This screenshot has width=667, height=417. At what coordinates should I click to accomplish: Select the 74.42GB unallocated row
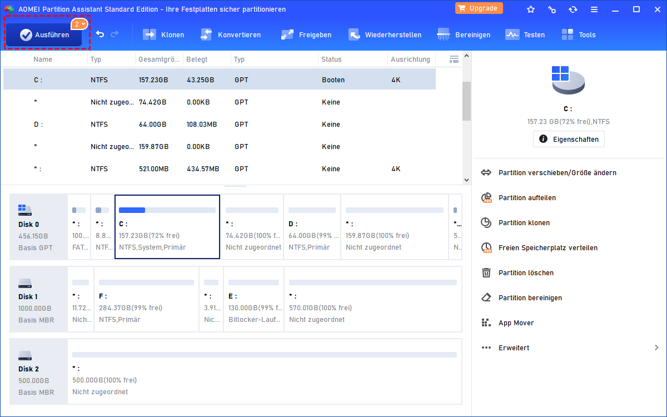[220, 102]
